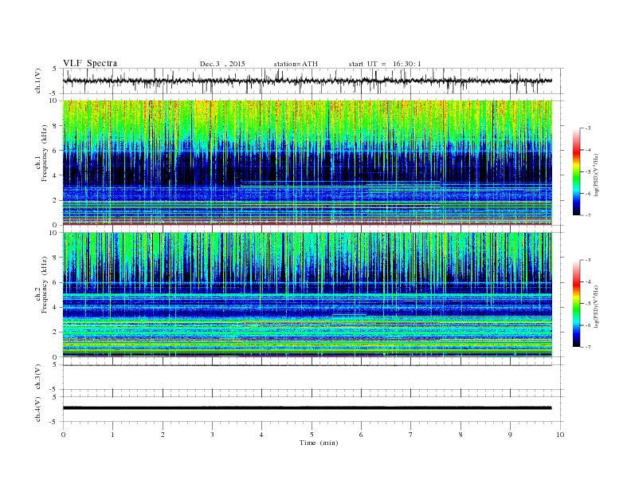Click 'log(PSD)(V²/Hz)' label beside ch.2 color bar
631x488 pixels.
(596, 306)
